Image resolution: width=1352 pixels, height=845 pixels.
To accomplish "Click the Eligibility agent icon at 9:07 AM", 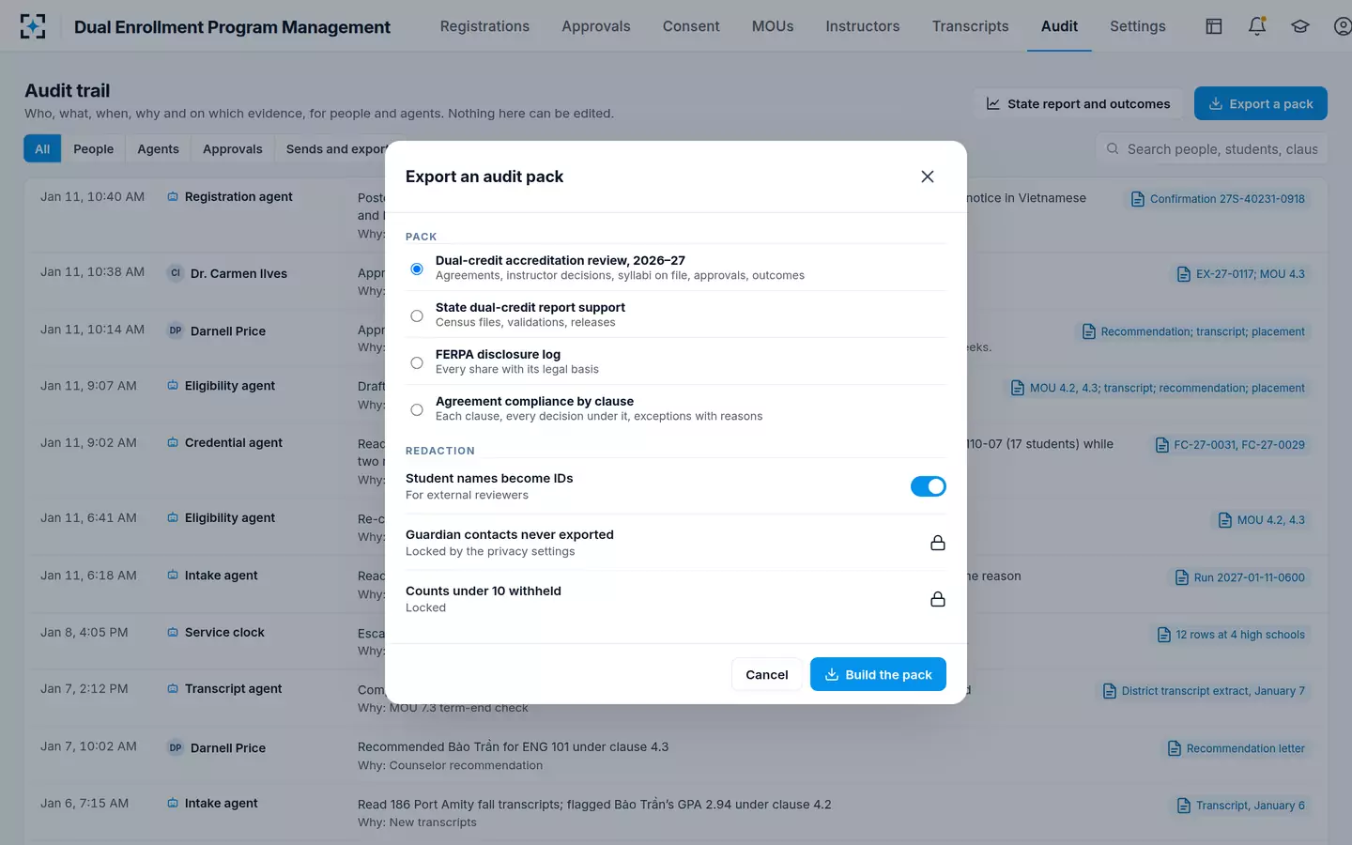I will pyautogui.click(x=173, y=386).
